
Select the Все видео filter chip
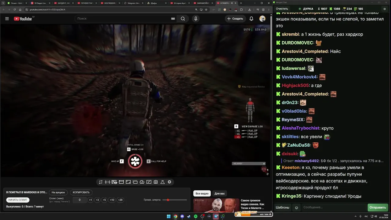click(202, 193)
